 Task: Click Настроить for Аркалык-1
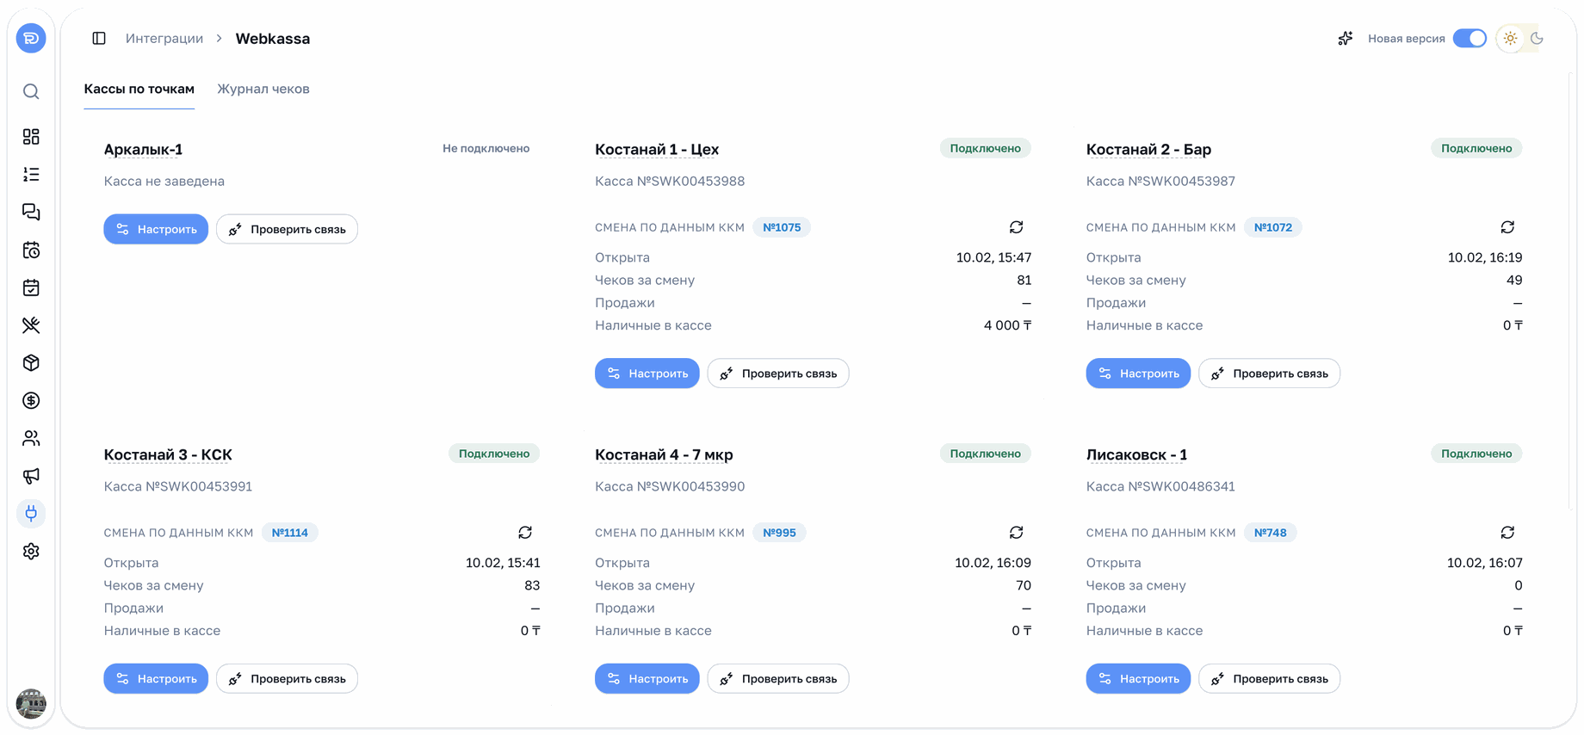[x=156, y=229]
